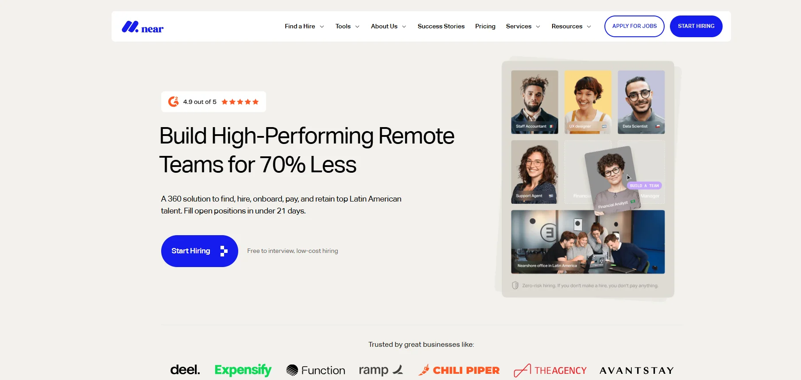Open the Tools dropdown menu
Screen dimensions: 801x380
tap(347, 27)
